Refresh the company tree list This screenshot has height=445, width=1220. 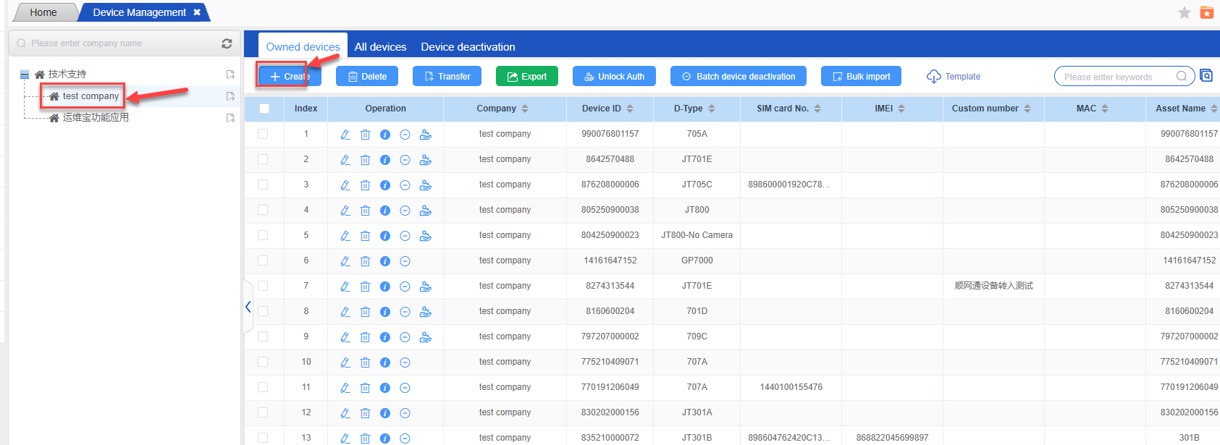coord(227,43)
